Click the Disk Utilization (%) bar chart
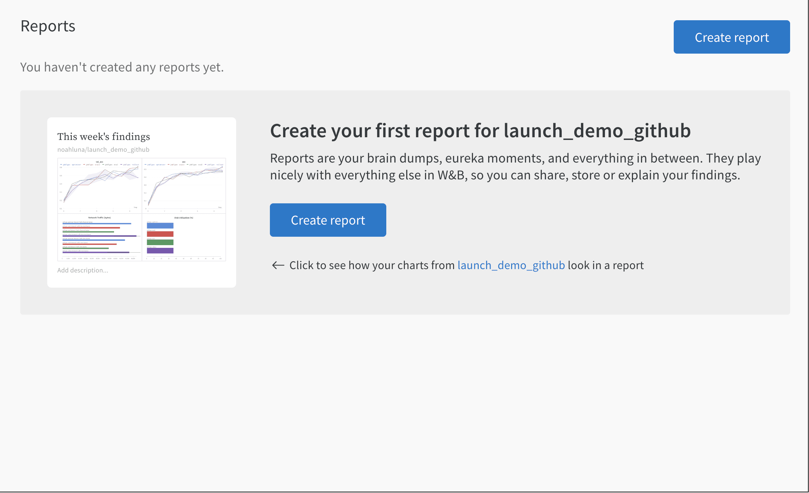The image size is (809, 493). tap(184, 237)
